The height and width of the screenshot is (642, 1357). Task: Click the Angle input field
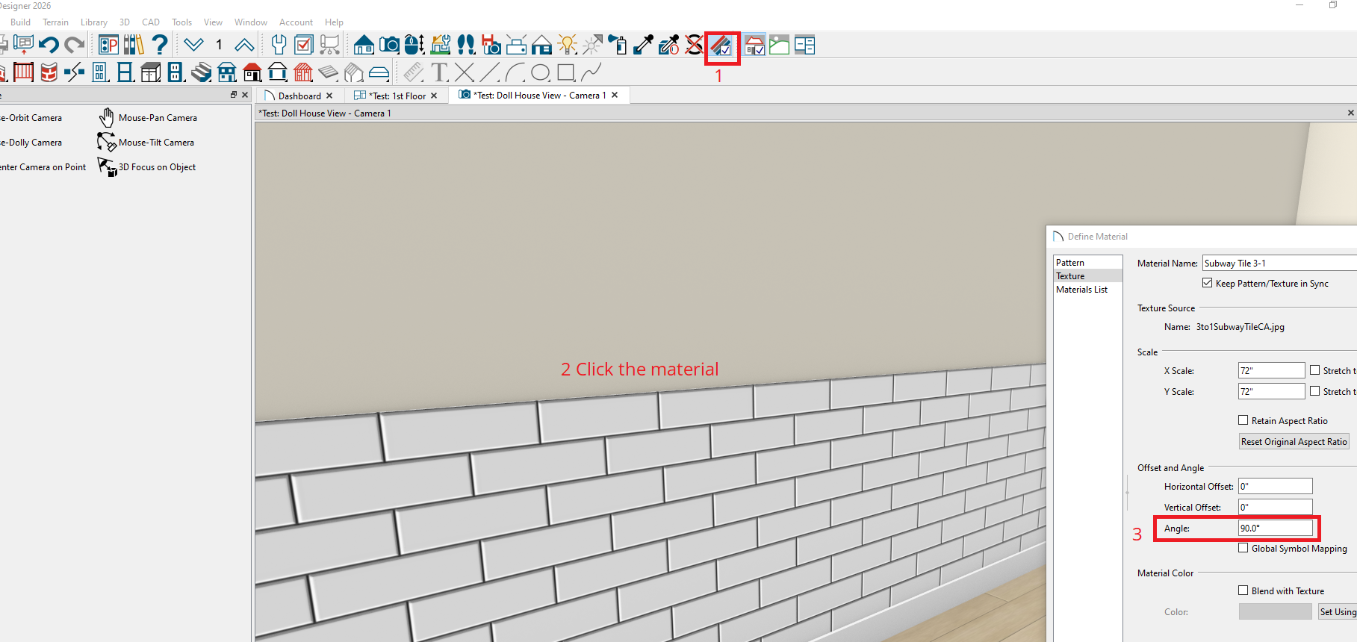(x=1274, y=528)
